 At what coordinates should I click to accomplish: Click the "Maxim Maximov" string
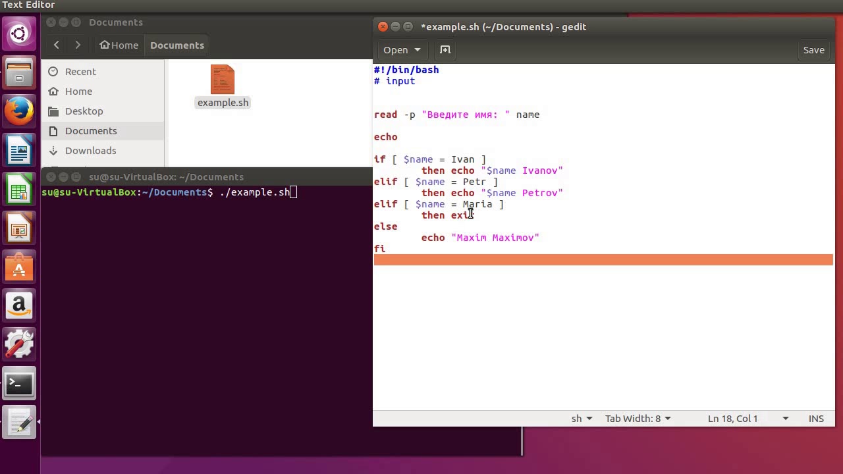coord(495,238)
